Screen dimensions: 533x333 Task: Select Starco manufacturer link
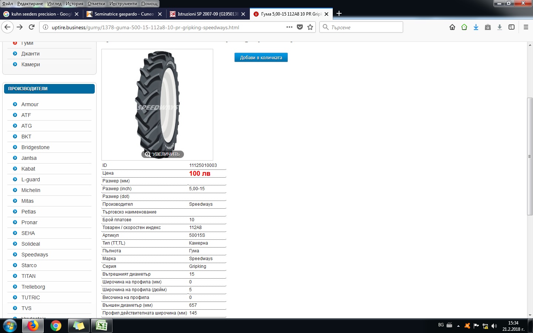(29, 265)
